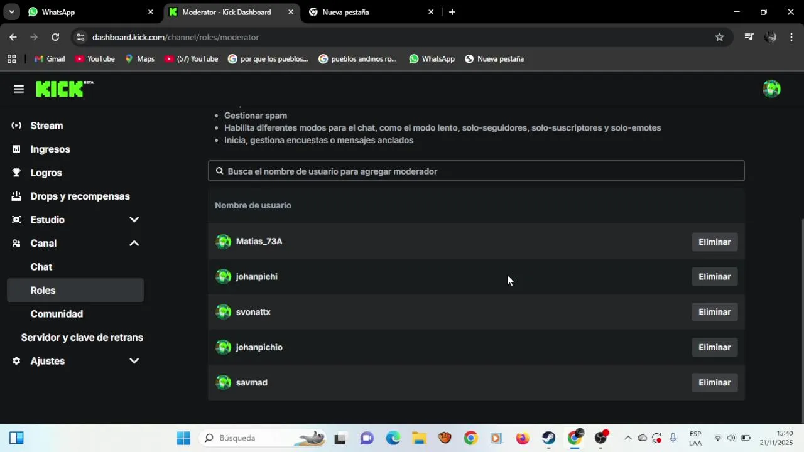Open Steam from taskbar
804x452 pixels.
549,438
